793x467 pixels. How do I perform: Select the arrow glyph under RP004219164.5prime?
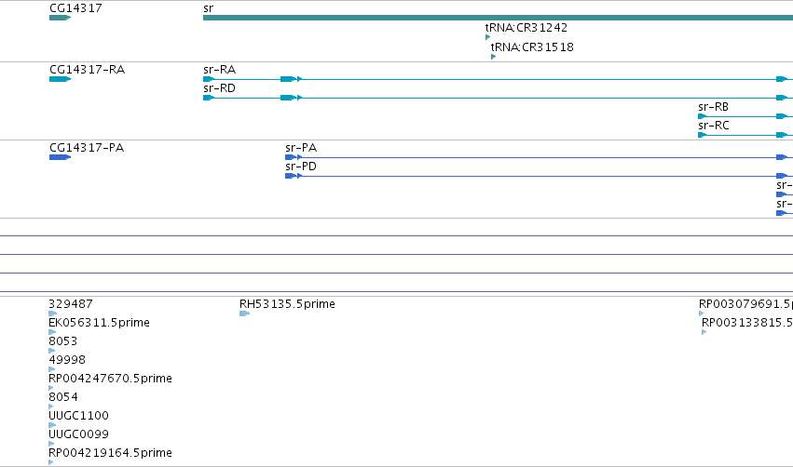pyautogui.click(x=51, y=462)
